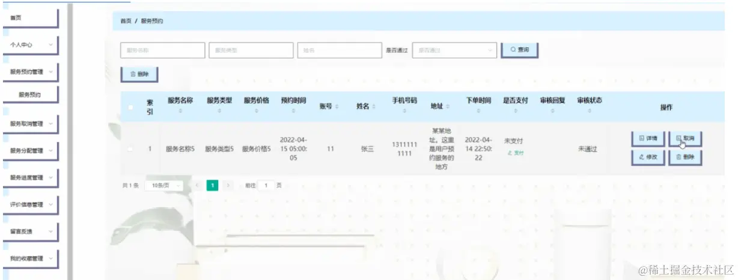Click the 账号 cell showing 11
The image size is (738, 280).
(331, 149)
